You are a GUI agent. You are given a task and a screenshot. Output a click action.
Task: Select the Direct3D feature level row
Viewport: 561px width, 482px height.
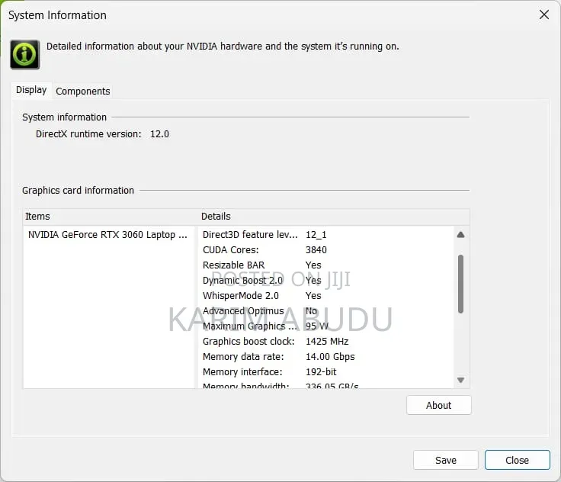pyautogui.click(x=326, y=235)
